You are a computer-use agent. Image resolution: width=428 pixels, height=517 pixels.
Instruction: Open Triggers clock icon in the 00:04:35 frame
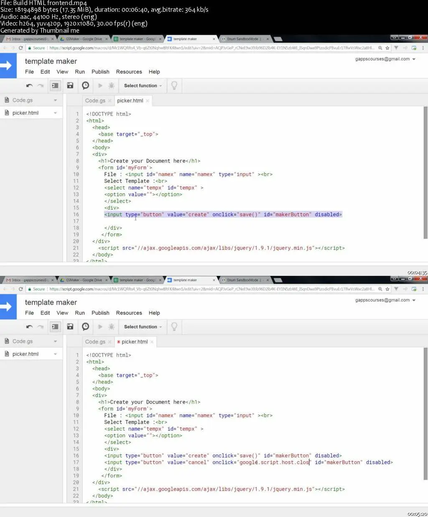tap(85, 85)
